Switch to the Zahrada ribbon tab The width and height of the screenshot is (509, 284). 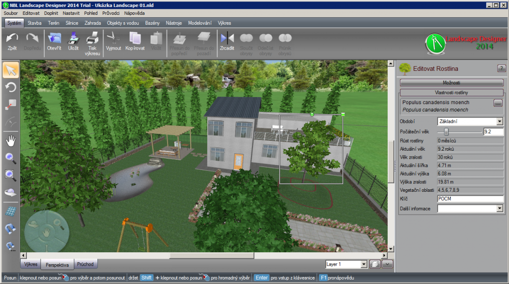tap(92, 23)
